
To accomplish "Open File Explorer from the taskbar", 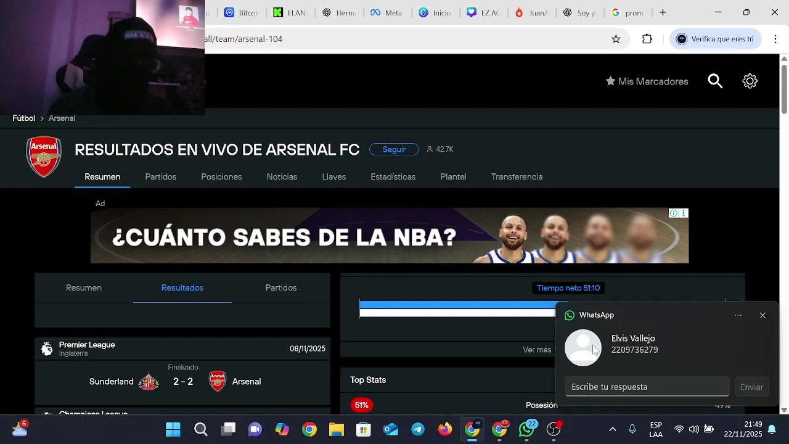I will 336,429.
